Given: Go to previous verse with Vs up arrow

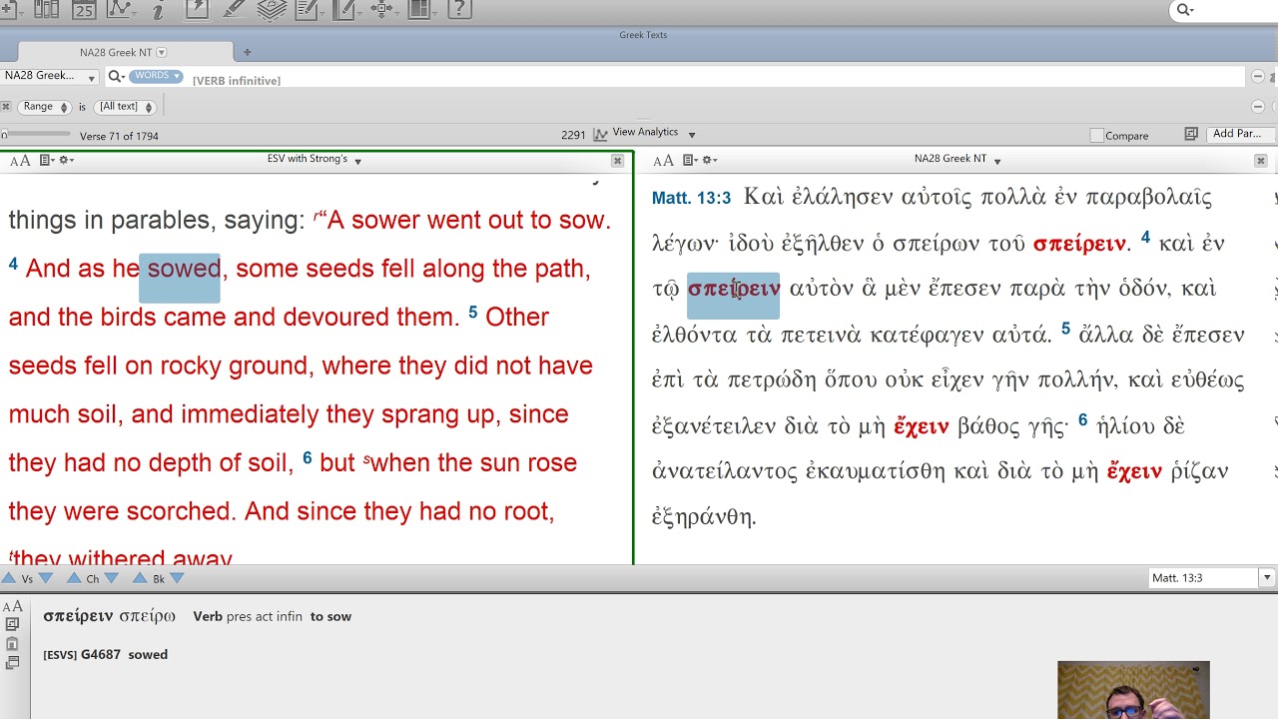Looking at the screenshot, I should (9, 578).
